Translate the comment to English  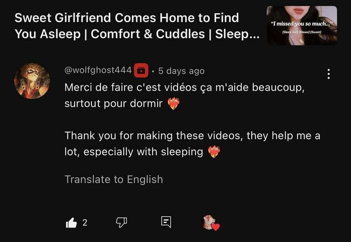tap(114, 179)
